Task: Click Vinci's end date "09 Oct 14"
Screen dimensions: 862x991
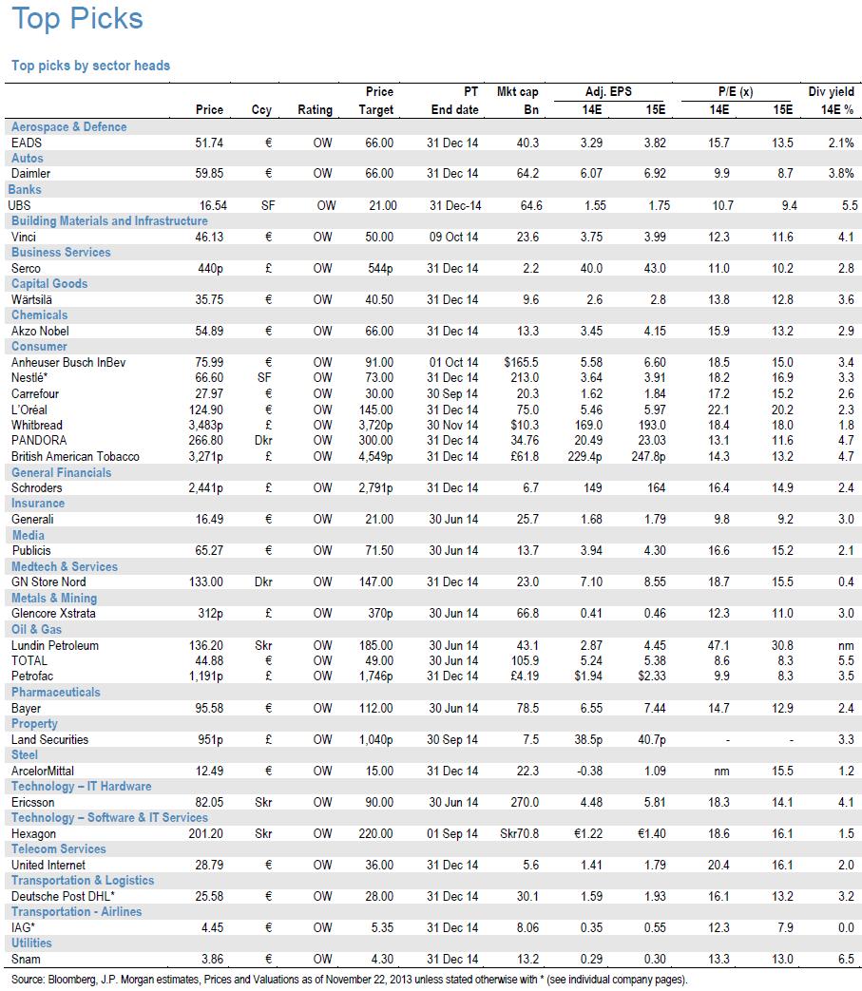Action: click(453, 237)
